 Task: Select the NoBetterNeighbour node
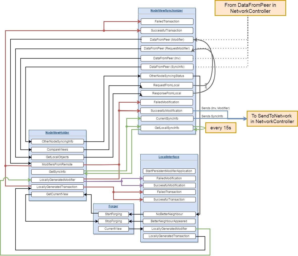coord(169,214)
